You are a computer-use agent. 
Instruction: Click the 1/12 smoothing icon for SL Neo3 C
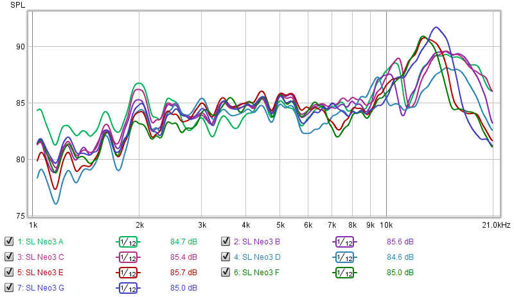tap(128, 257)
